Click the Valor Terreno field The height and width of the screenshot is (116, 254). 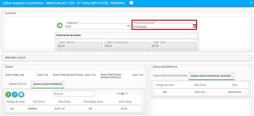(x=80, y=46)
